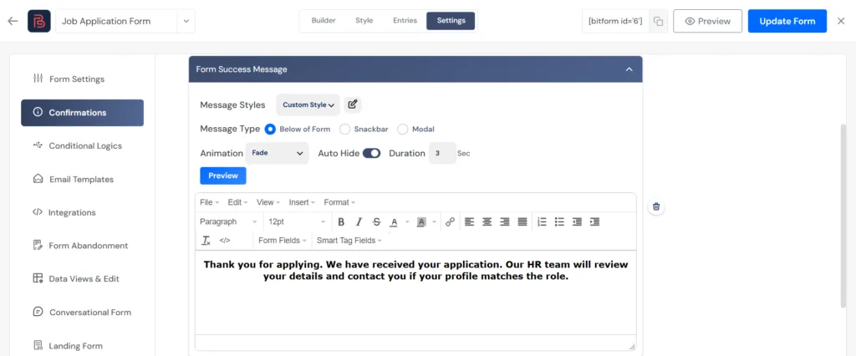The height and width of the screenshot is (356, 856).
Task: Switch to the Entries tab
Action: pyautogui.click(x=405, y=21)
